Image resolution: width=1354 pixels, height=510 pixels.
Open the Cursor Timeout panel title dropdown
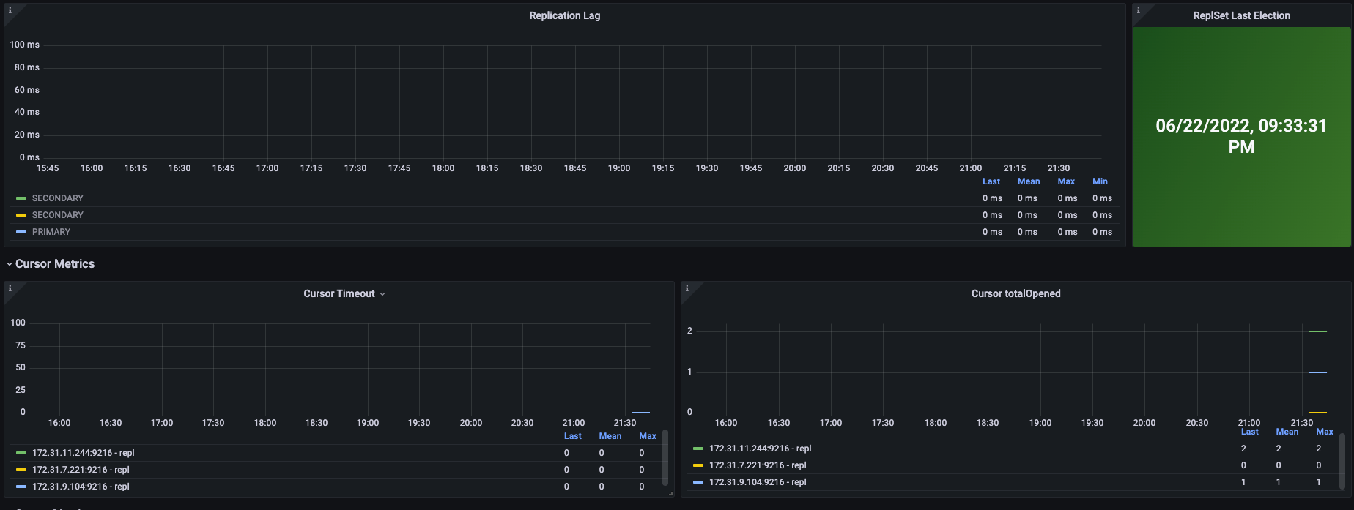(382, 294)
